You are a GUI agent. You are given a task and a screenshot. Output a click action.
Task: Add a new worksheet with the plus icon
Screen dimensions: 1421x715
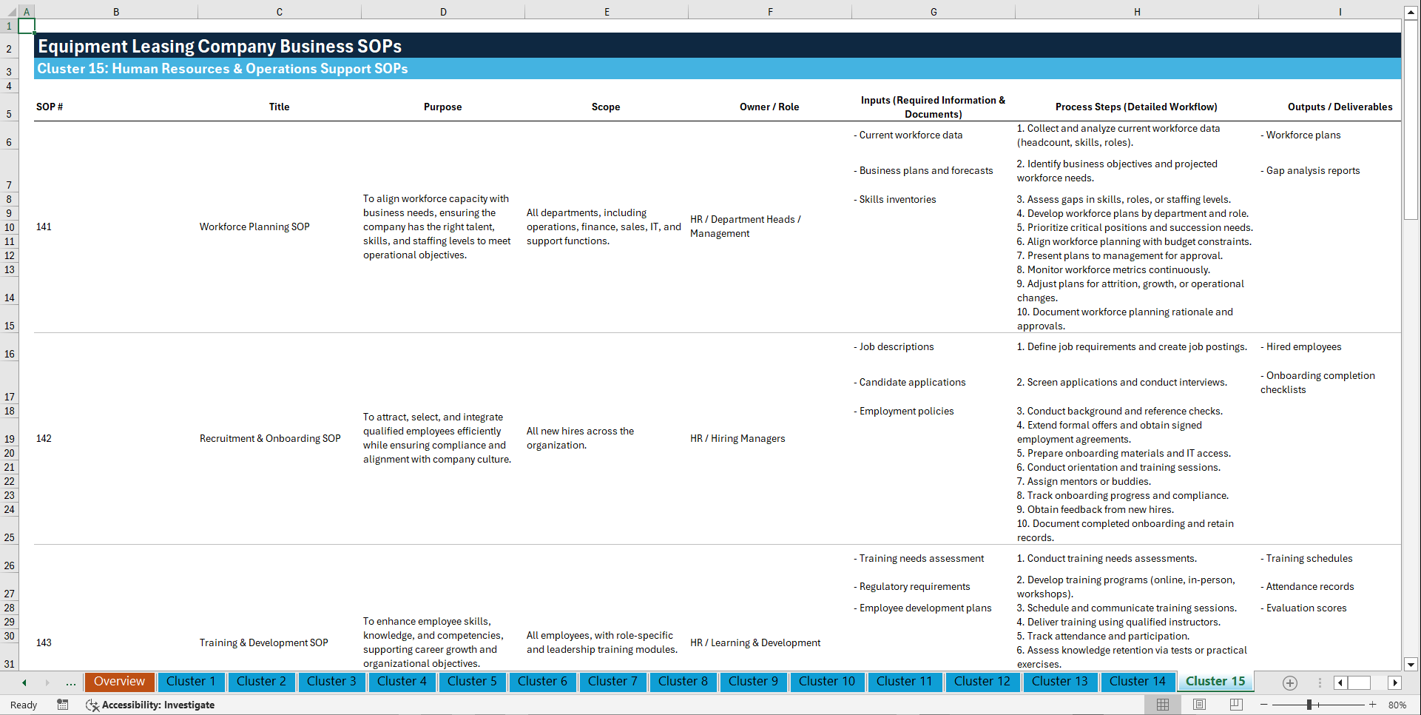1290,682
